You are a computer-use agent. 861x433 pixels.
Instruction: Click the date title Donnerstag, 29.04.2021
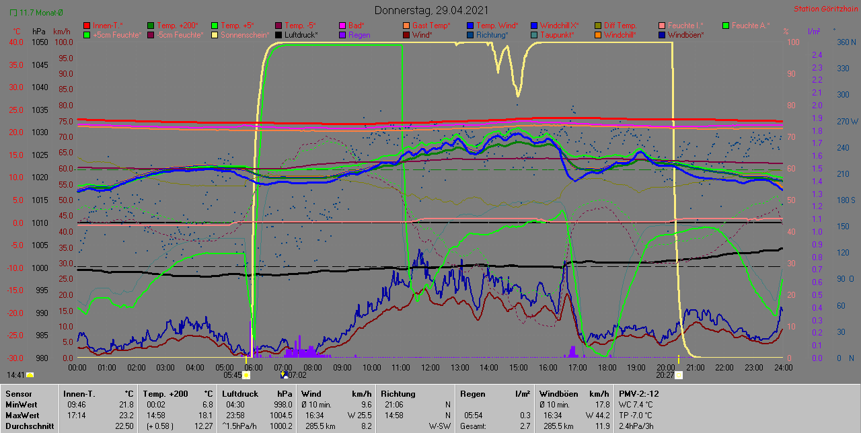point(432,11)
